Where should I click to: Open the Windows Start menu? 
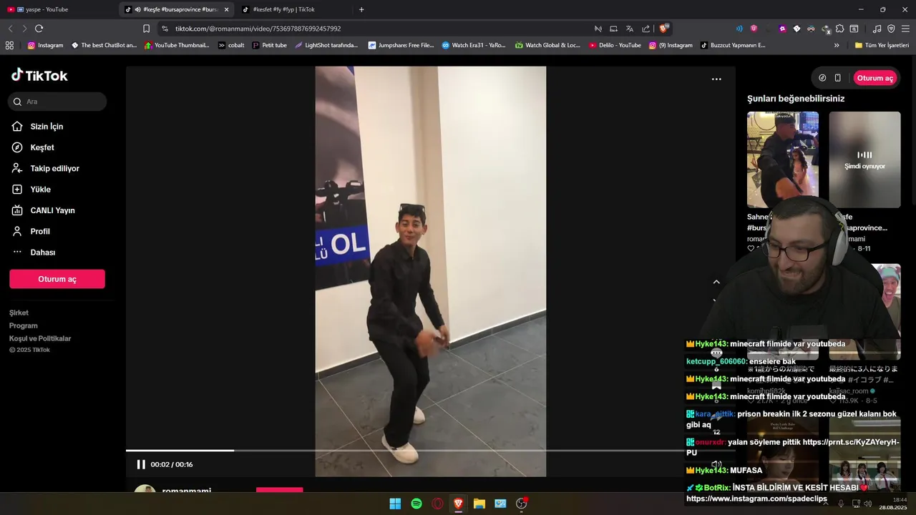pos(395,504)
